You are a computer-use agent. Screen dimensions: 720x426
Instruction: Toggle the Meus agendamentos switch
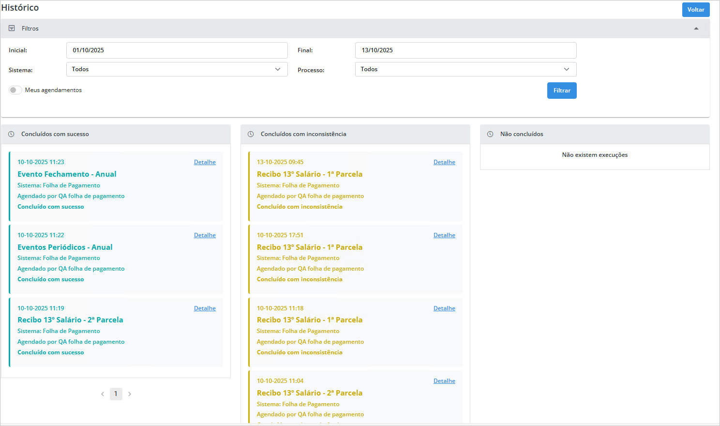[15, 90]
